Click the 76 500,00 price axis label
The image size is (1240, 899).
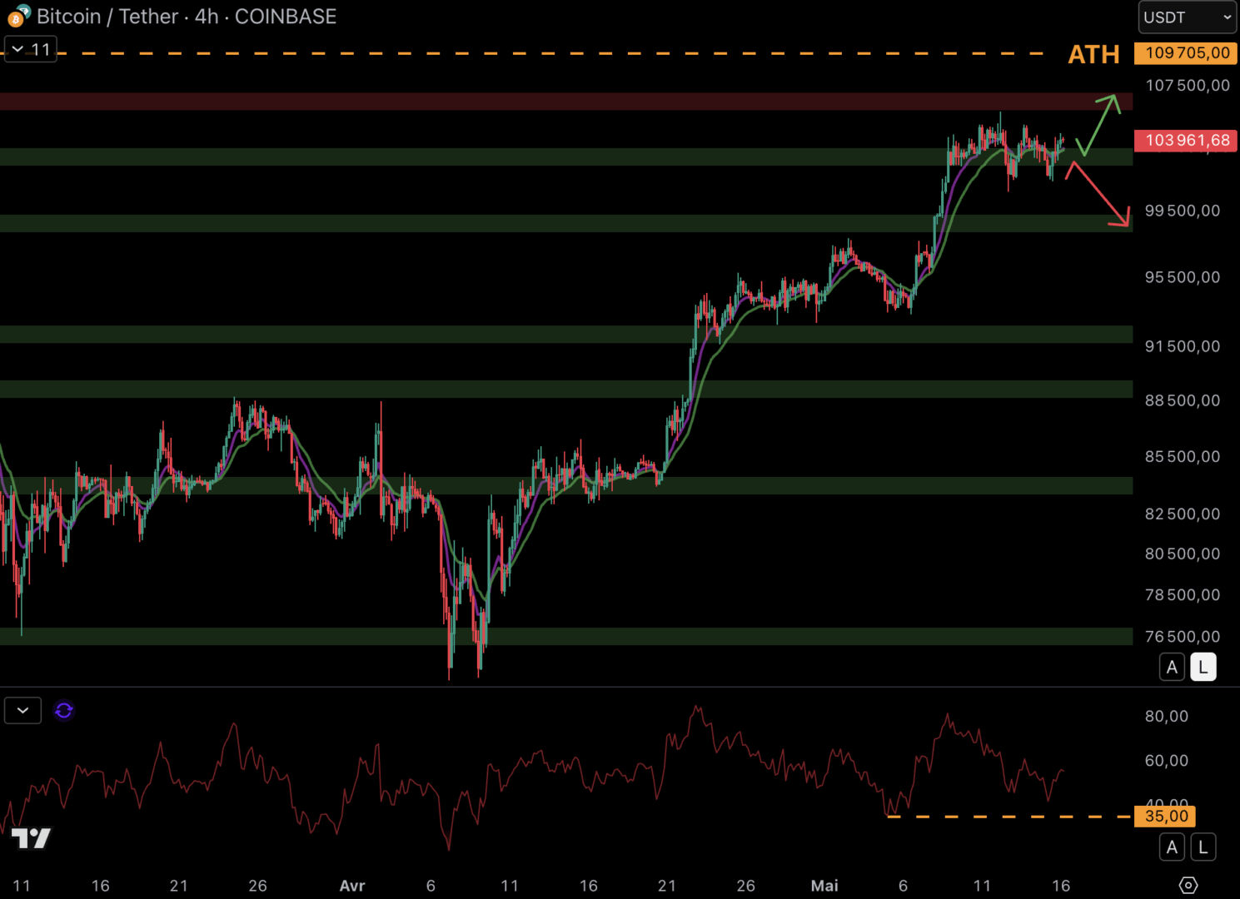1183,636
